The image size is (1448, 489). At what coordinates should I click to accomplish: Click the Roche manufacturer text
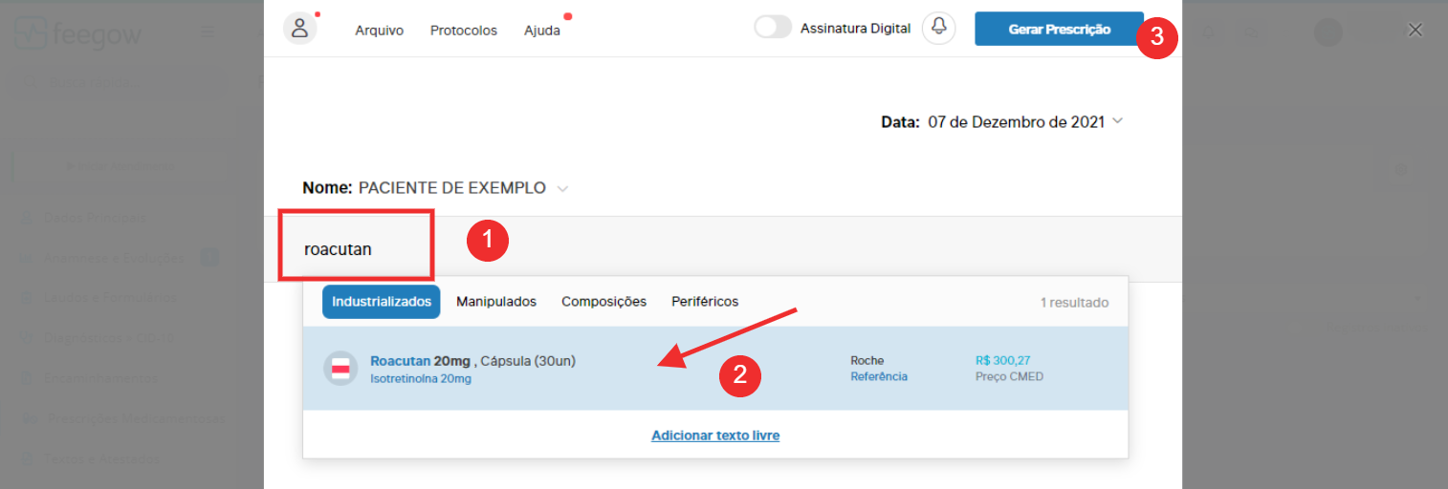(x=867, y=360)
